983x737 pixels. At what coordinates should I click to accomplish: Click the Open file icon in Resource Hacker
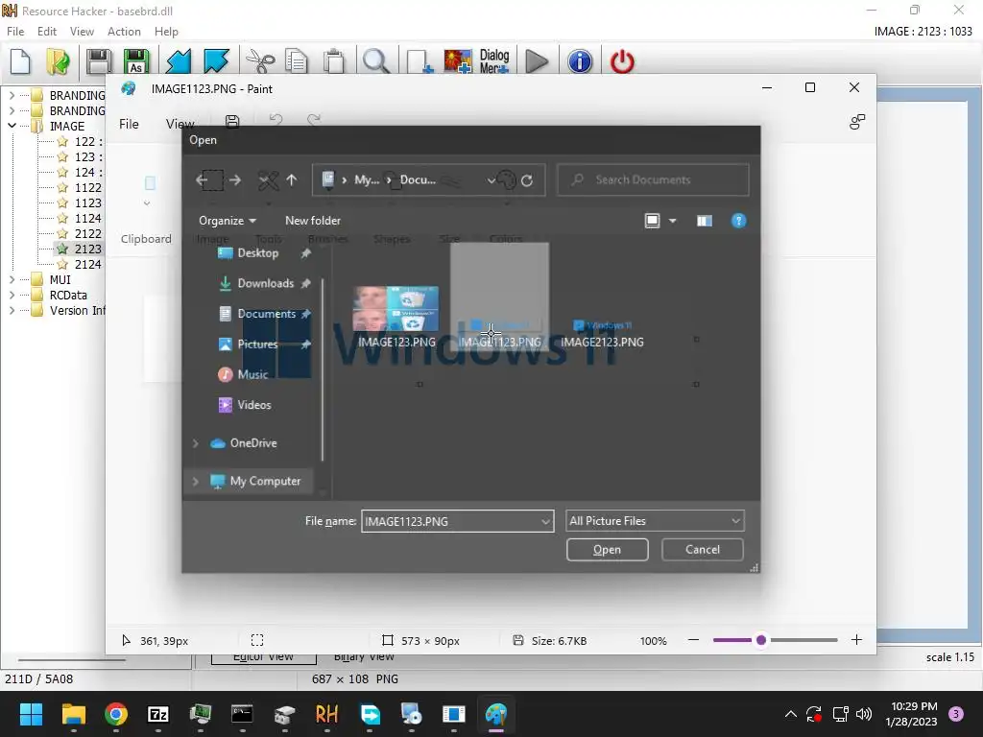(58, 61)
